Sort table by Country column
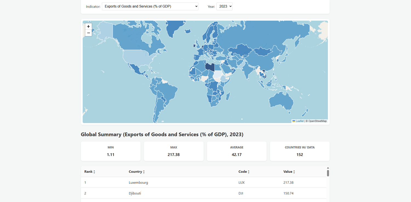Viewport: 411px width, 202px height. (x=136, y=172)
